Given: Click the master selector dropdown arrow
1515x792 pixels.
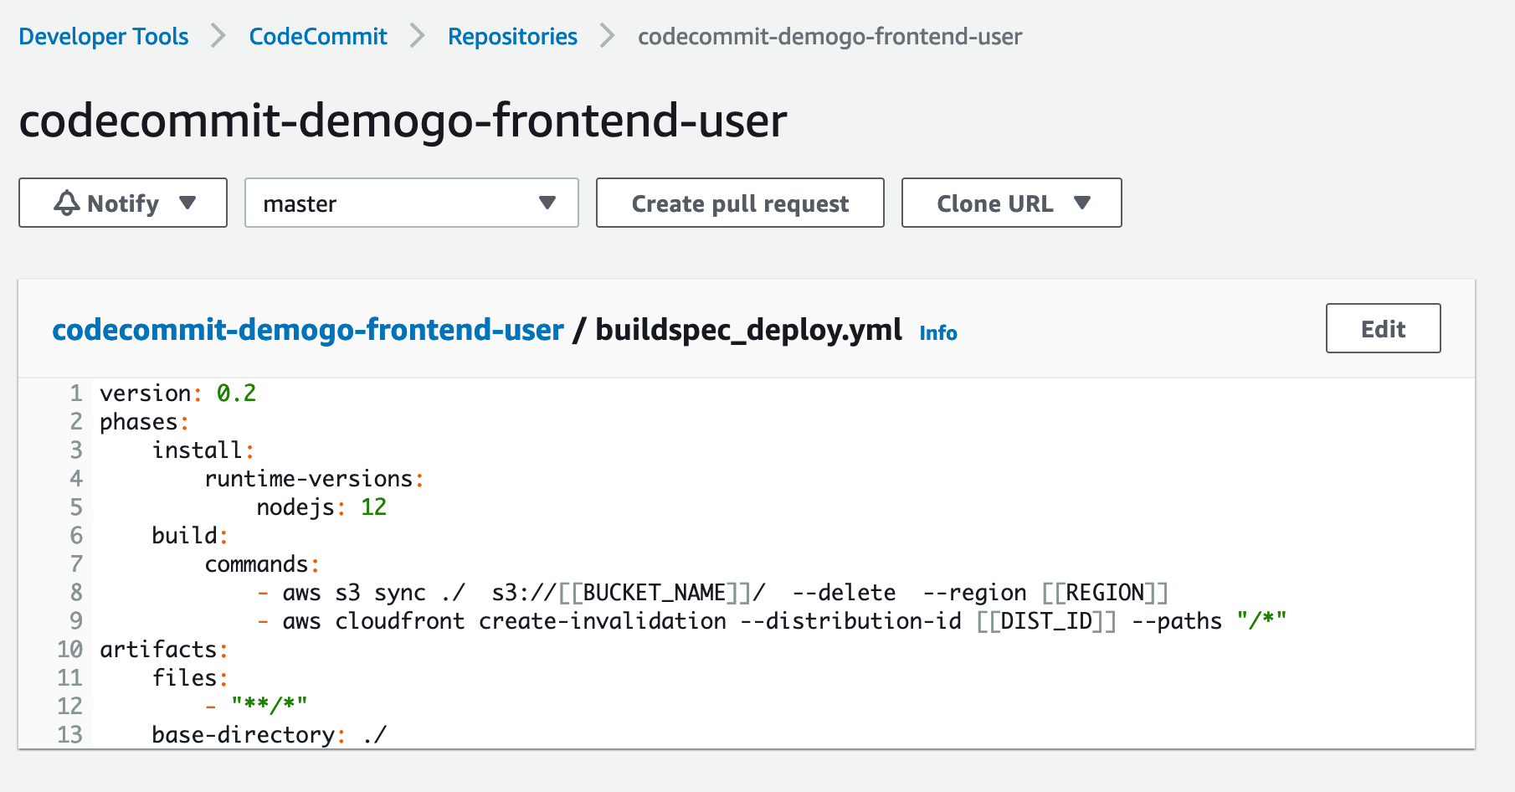Looking at the screenshot, I should point(547,203).
